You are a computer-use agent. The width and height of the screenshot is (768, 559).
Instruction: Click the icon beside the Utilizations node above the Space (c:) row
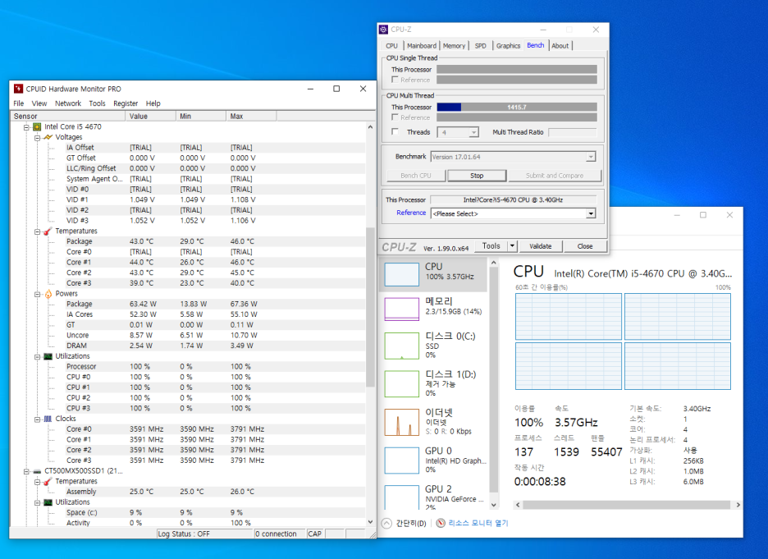point(48,502)
